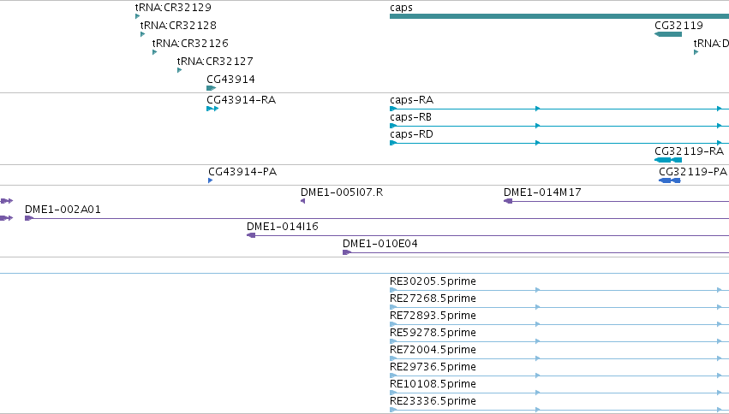Select the CG32119 gene feature bar
The height and width of the screenshot is (414, 729).
click(668, 34)
